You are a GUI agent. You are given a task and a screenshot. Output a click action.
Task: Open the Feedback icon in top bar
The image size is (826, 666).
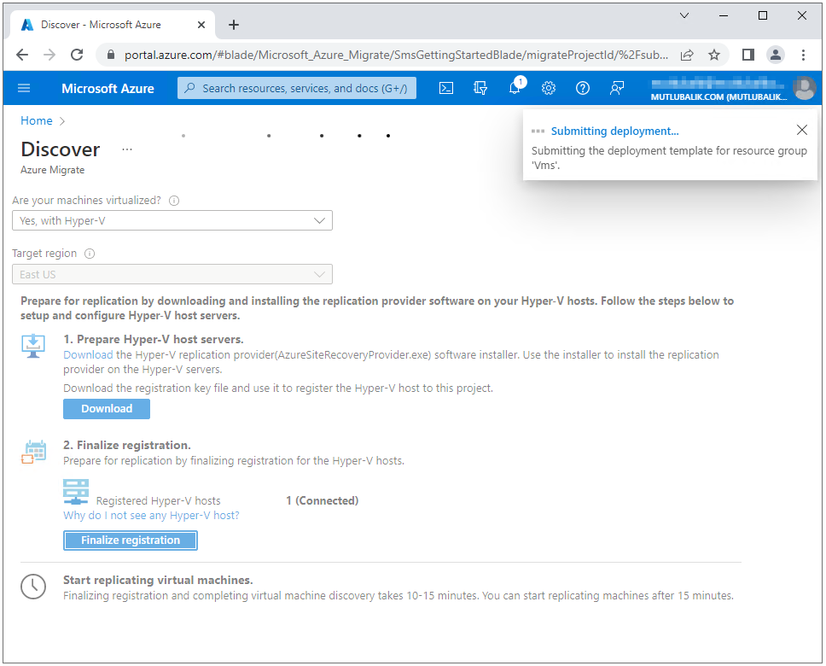pyautogui.click(x=616, y=88)
